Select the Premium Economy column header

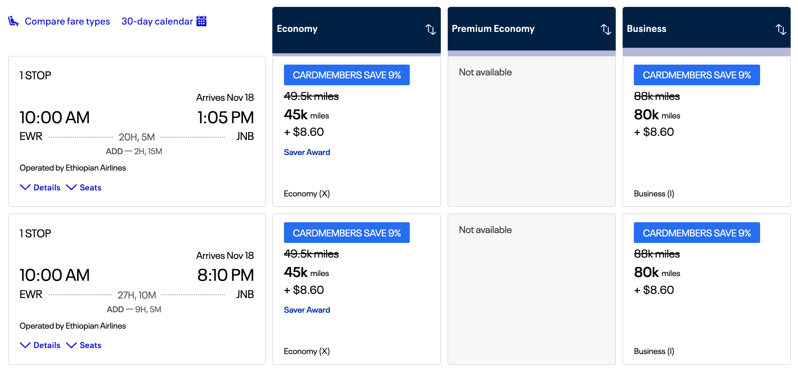(493, 29)
